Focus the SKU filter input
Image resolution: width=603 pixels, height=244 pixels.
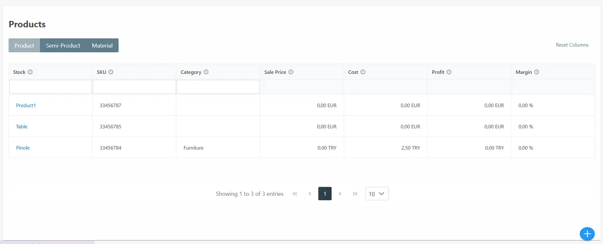click(x=135, y=87)
